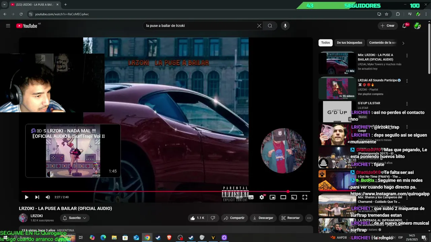Mute the video volume
Viewport: 431px width, 242px height.
pos(48,197)
